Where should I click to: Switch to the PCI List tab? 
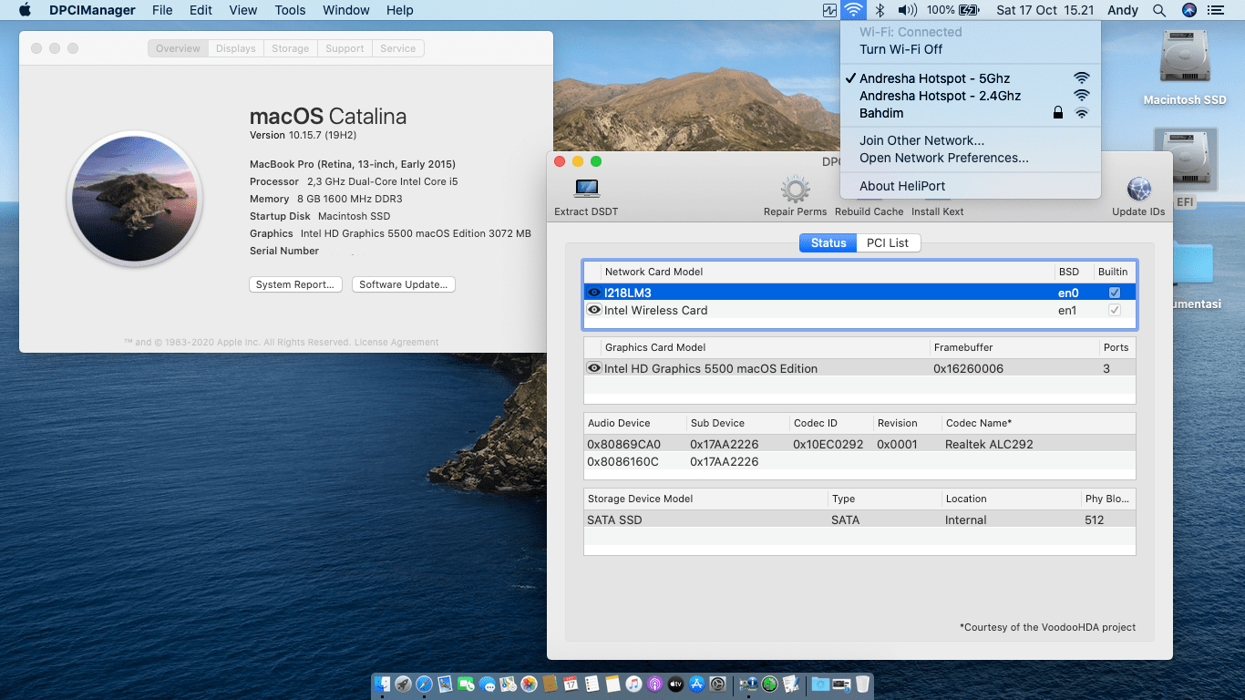point(888,242)
